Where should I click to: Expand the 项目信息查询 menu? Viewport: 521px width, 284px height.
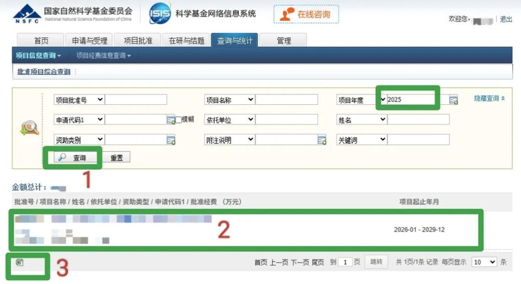(x=38, y=55)
